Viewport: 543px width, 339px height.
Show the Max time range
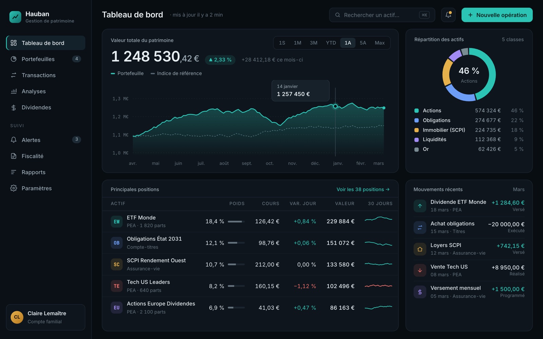[x=379, y=43]
